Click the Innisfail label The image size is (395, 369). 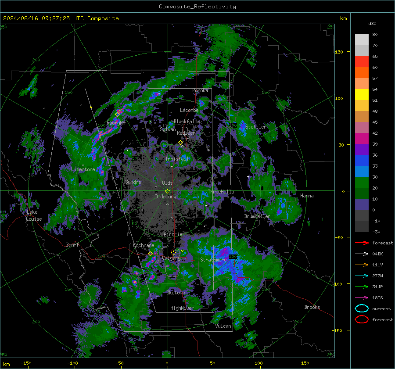pyautogui.click(x=177, y=159)
